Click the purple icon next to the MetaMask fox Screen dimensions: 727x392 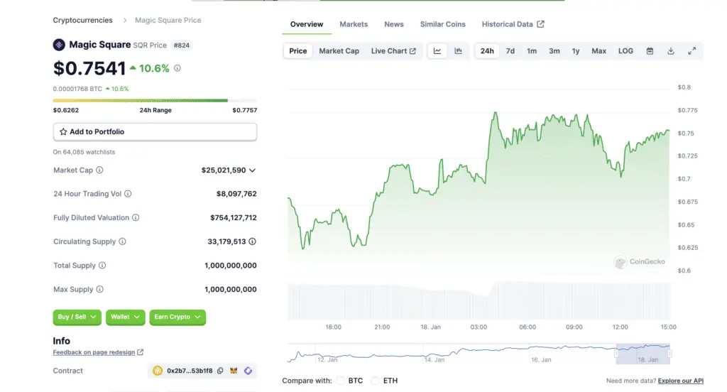[248, 371]
